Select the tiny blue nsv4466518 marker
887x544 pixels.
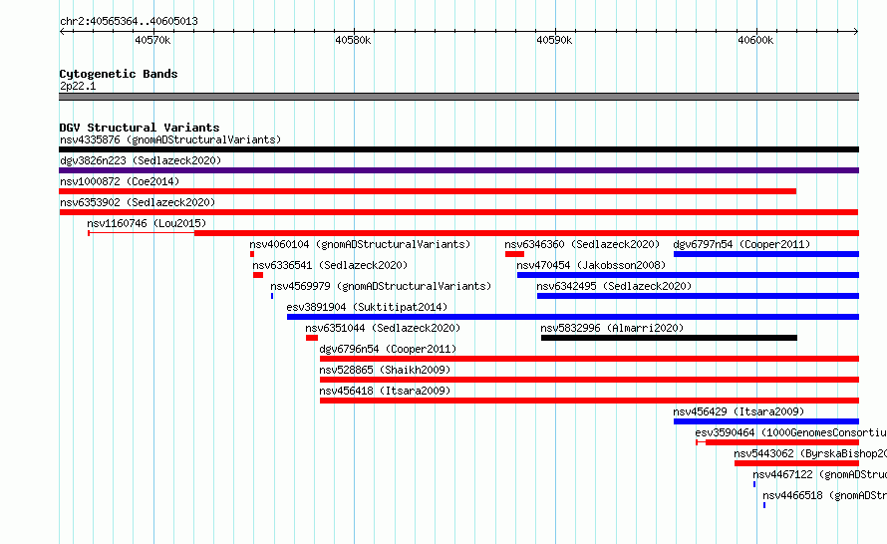coord(764,505)
